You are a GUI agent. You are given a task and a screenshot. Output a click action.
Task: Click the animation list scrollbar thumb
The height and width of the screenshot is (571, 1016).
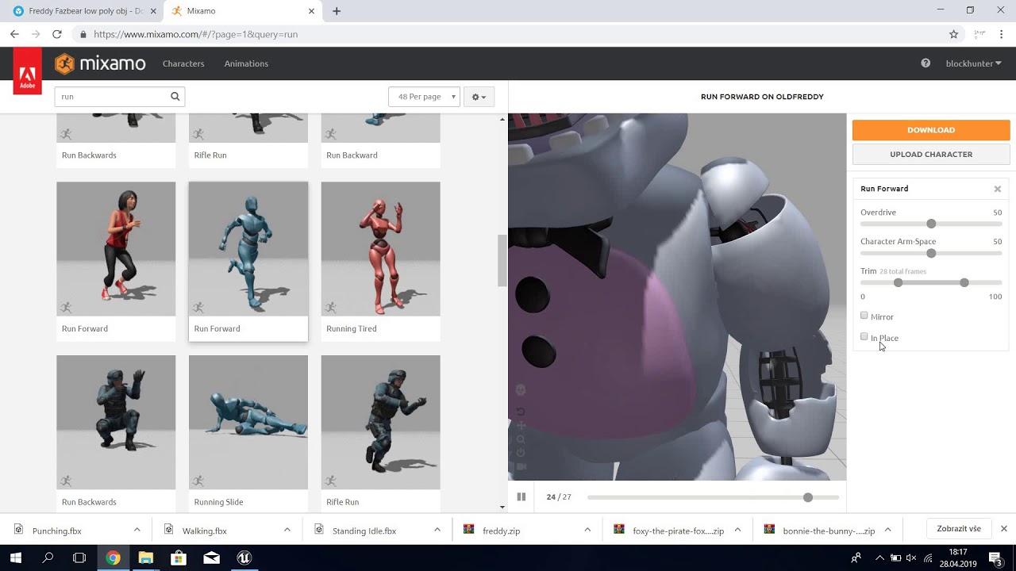[502, 261]
